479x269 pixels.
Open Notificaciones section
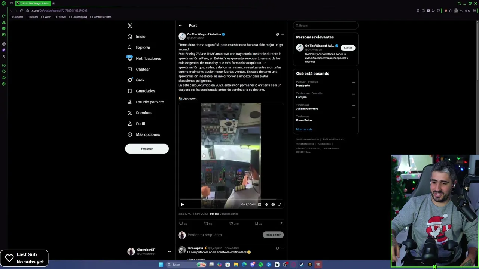144,58
